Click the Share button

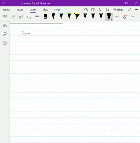pyautogui.click(x=118, y=10)
